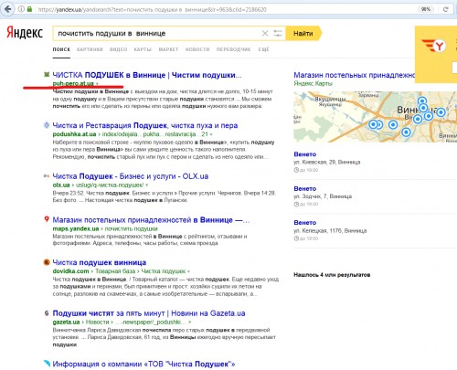Click the 90% zoom level badge

point(426,9)
